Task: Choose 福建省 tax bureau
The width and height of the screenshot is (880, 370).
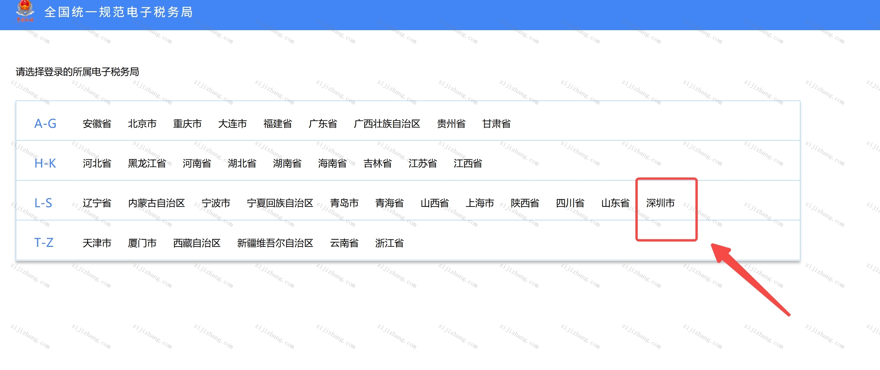Action: 277,123
